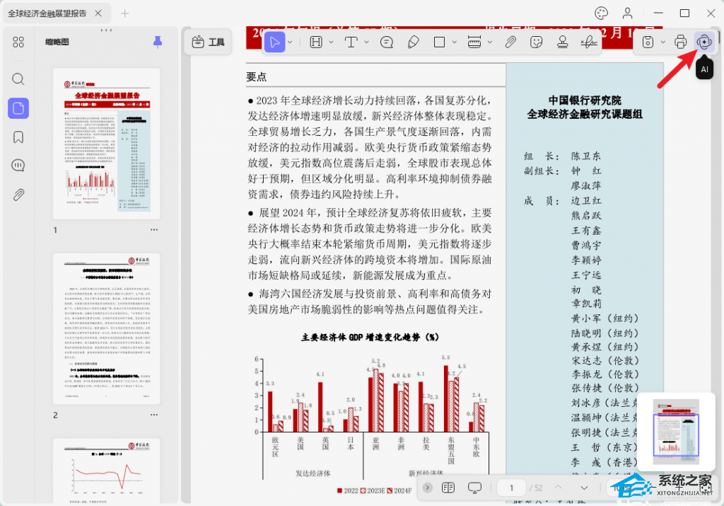Screen dimensions: 724x506
Task: Close the 全球经济金融展望报告 tab
Action: 98,13
